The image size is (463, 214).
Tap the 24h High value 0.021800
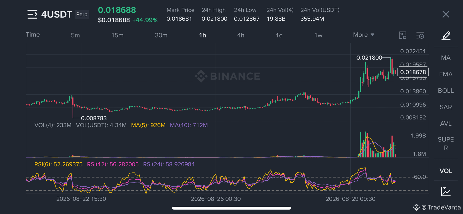point(214,19)
